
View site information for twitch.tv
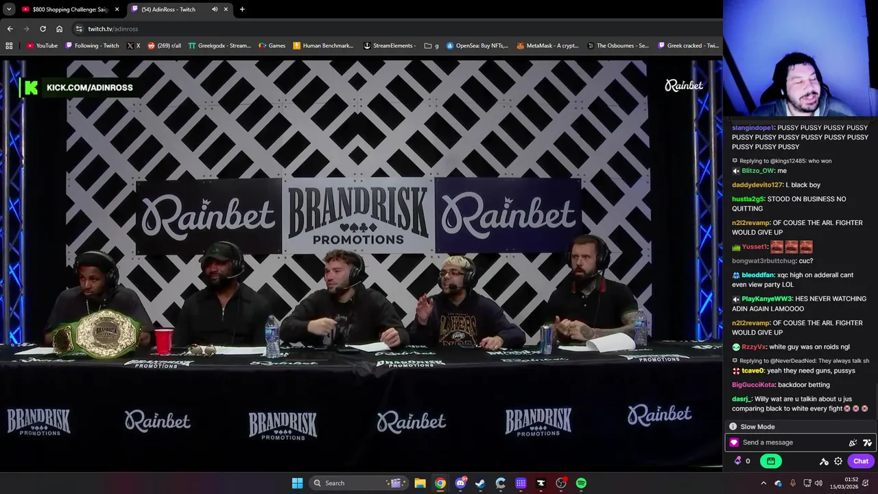[x=79, y=29]
